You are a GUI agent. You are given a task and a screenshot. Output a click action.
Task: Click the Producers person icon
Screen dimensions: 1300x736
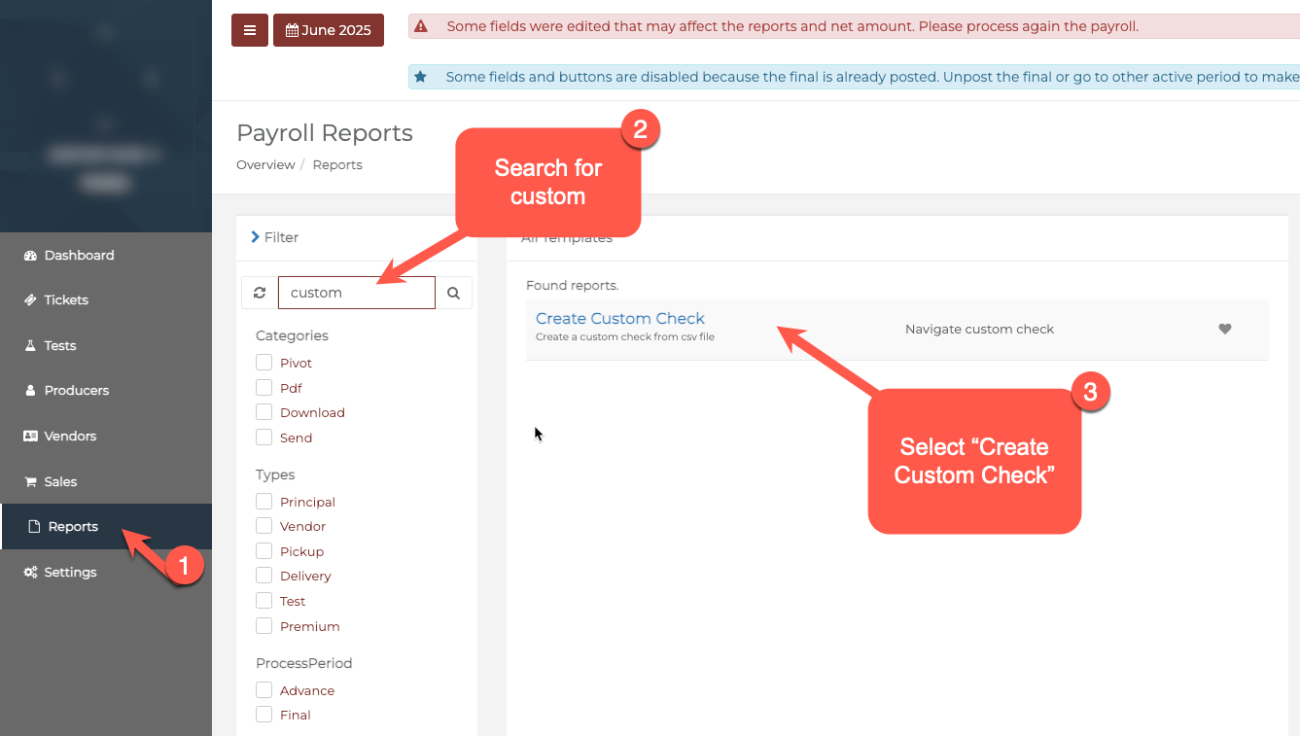30,391
